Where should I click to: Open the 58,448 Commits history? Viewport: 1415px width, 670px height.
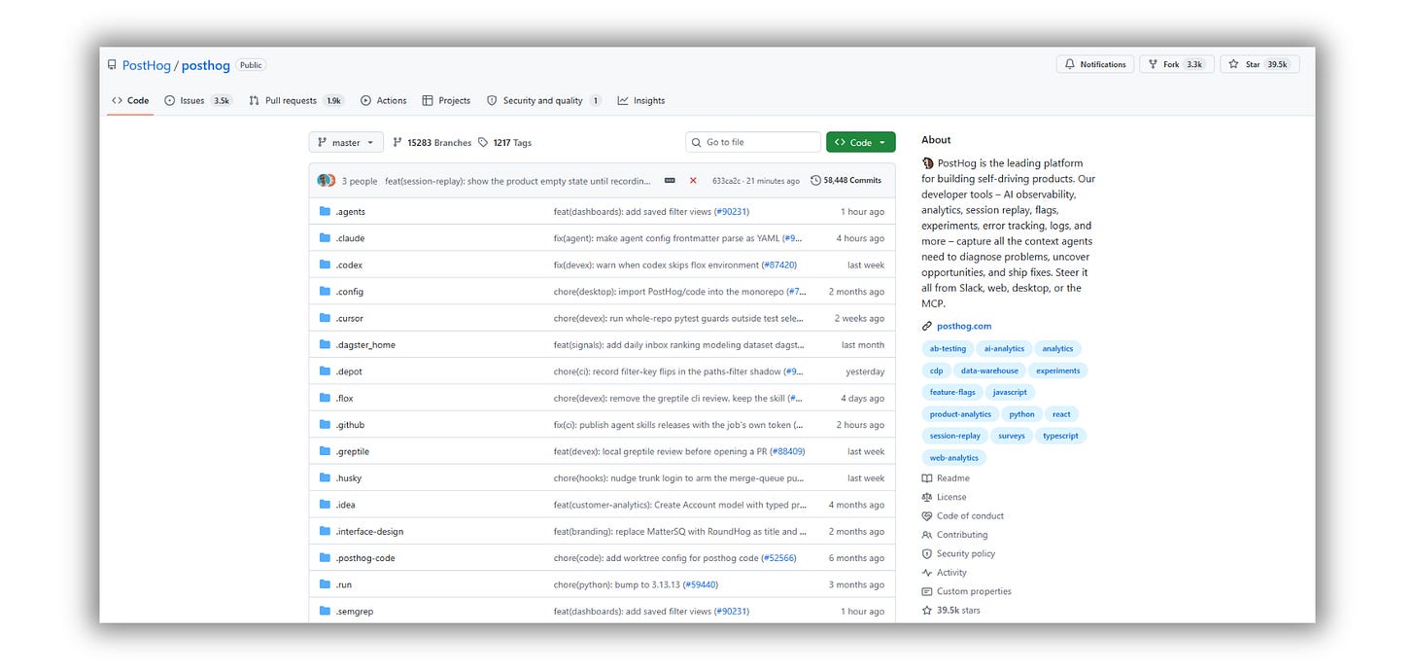point(846,181)
